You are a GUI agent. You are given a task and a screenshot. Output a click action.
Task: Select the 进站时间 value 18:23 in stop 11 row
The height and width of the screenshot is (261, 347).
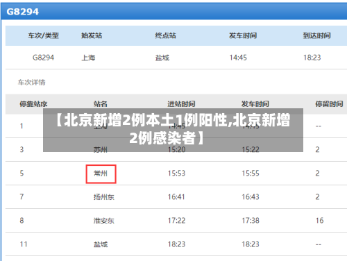176,244
